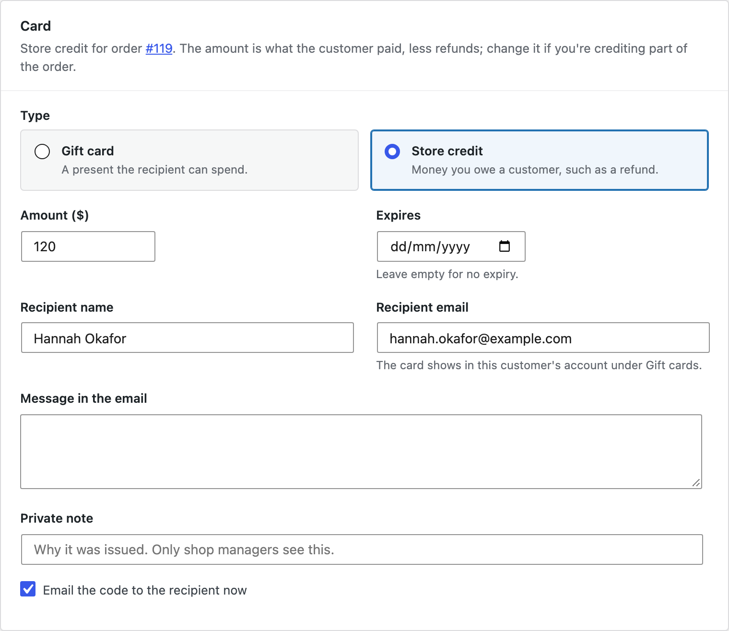Grab the message textarea resize handle
Viewport: 729px width, 631px height.
pos(696,483)
